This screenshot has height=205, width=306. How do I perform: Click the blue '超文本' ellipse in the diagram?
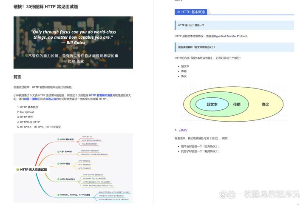point(212,104)
